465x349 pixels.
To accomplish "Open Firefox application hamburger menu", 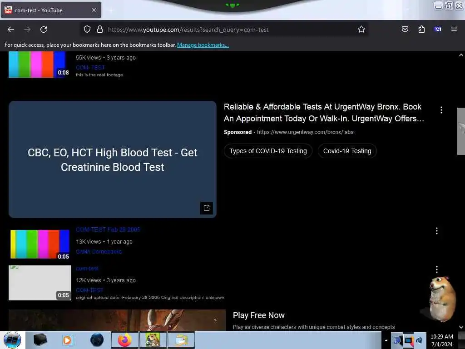I will [x=454, y=29].
